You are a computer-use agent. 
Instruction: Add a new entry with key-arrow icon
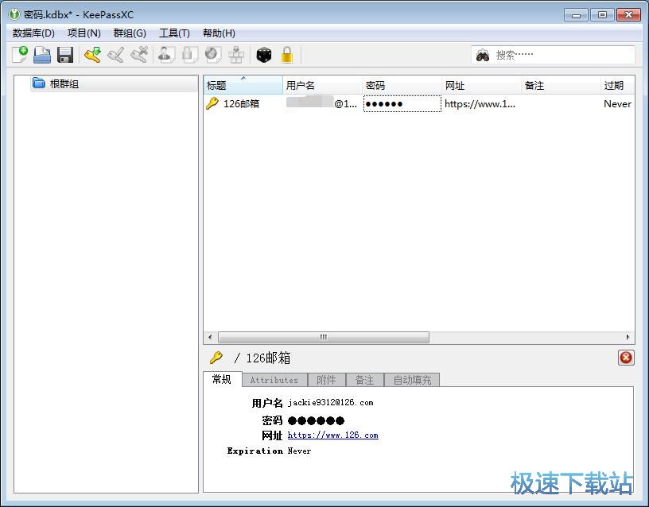pyautogui.click(x=93, y=55)
